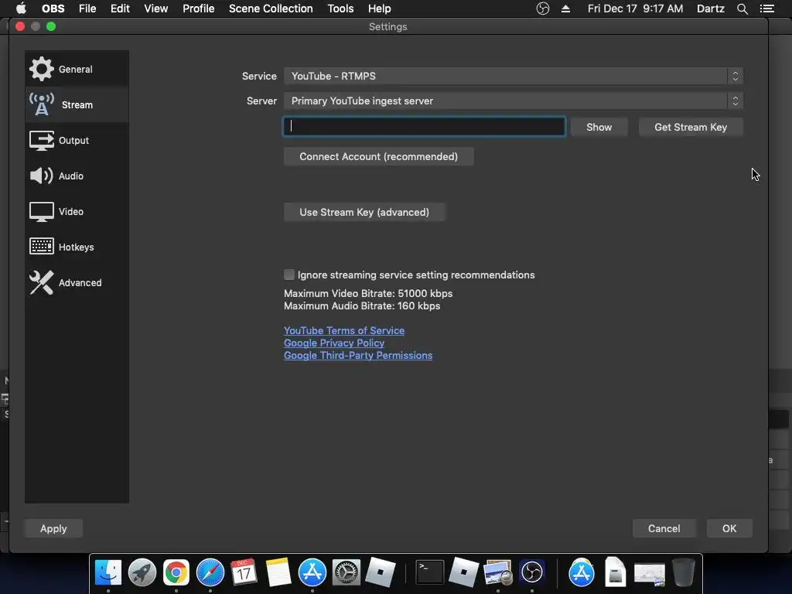Open Notes app in the Dock
Viewport: 792px width, 594px height.
click(278, 572)
